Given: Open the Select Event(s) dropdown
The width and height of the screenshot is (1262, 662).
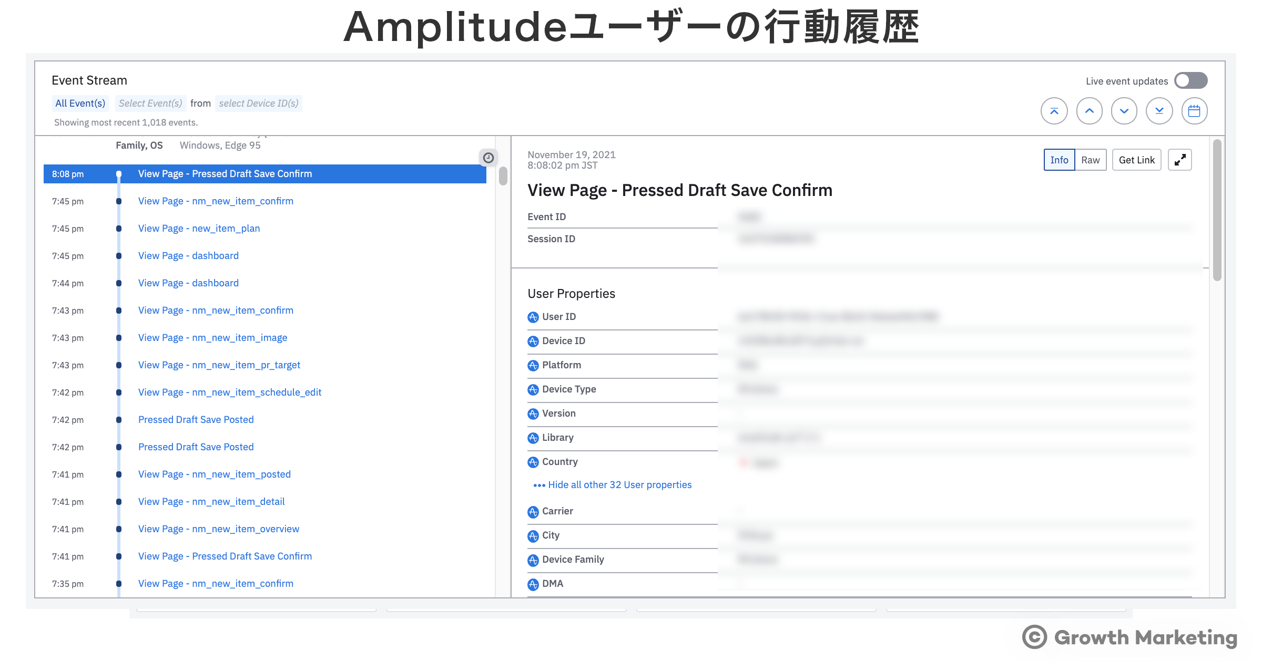Looking at the screenshot, I should (x=150, y=104).
